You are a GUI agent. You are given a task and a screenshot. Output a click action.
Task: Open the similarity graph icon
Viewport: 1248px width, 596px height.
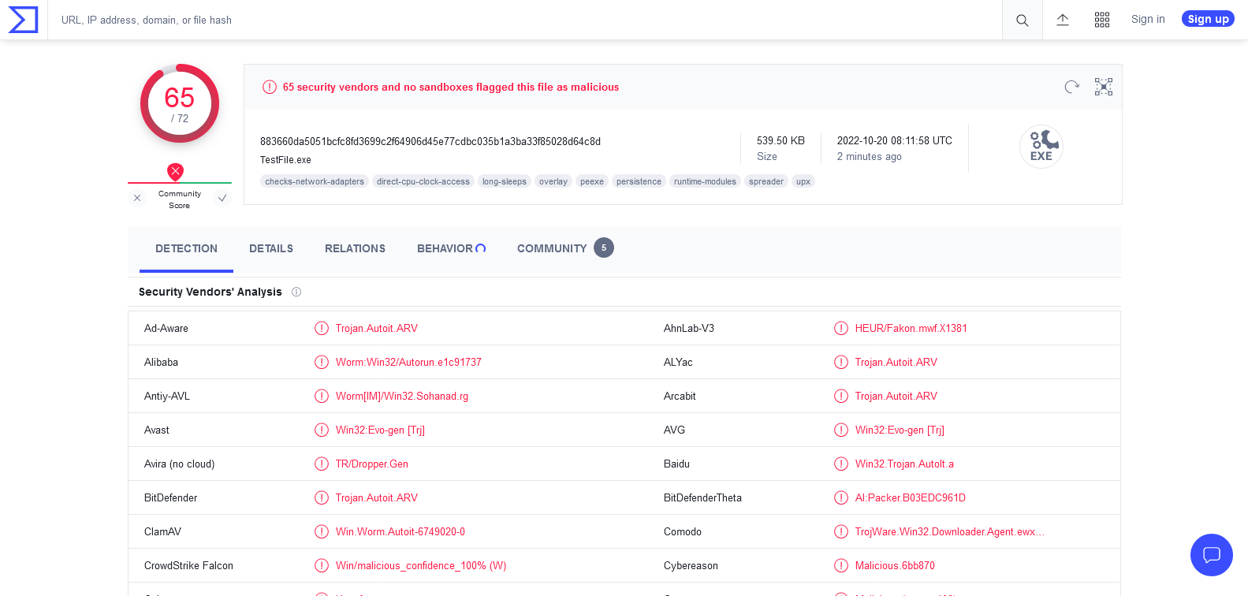[x=1104, y=87]
